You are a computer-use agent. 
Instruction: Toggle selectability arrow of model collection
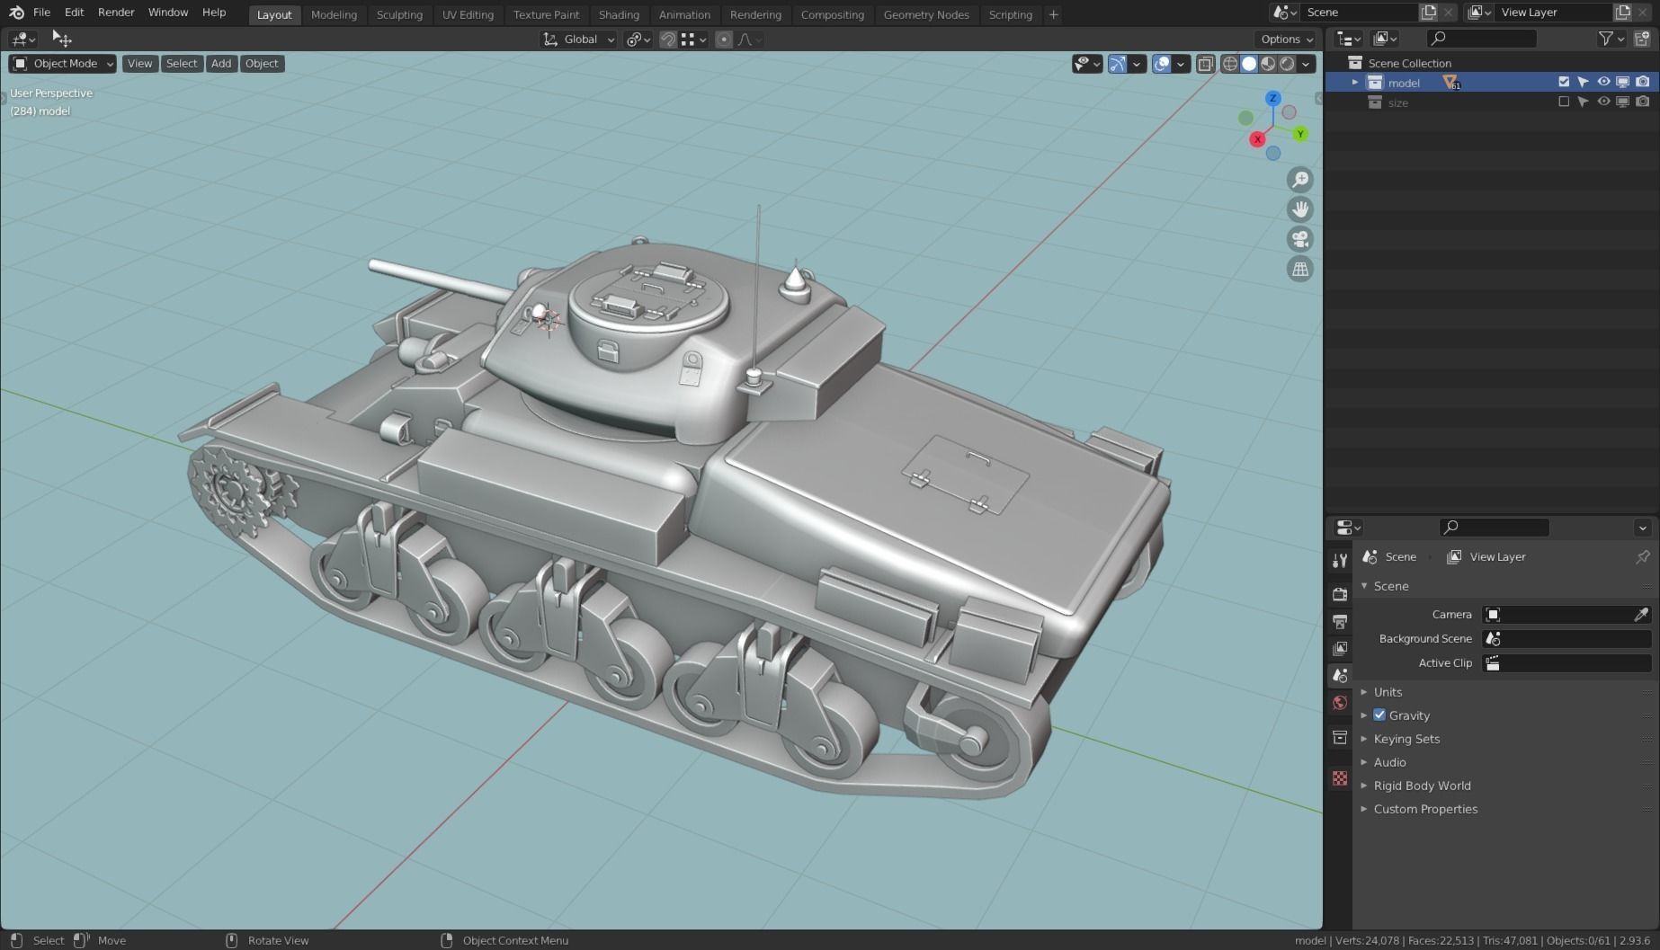(1584, 82)
